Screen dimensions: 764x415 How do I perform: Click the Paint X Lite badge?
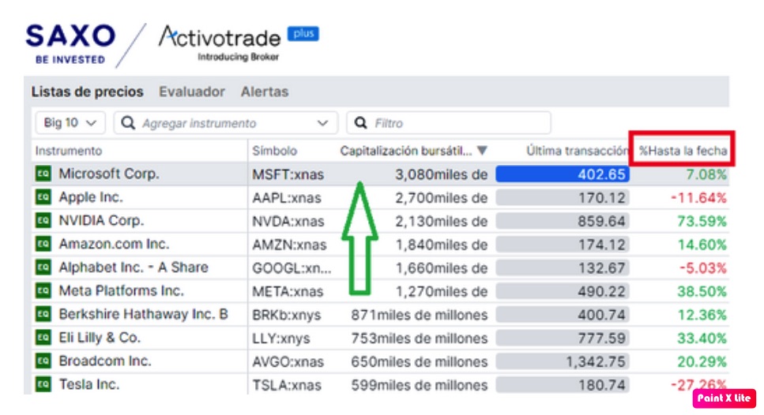tap(724, 398)
